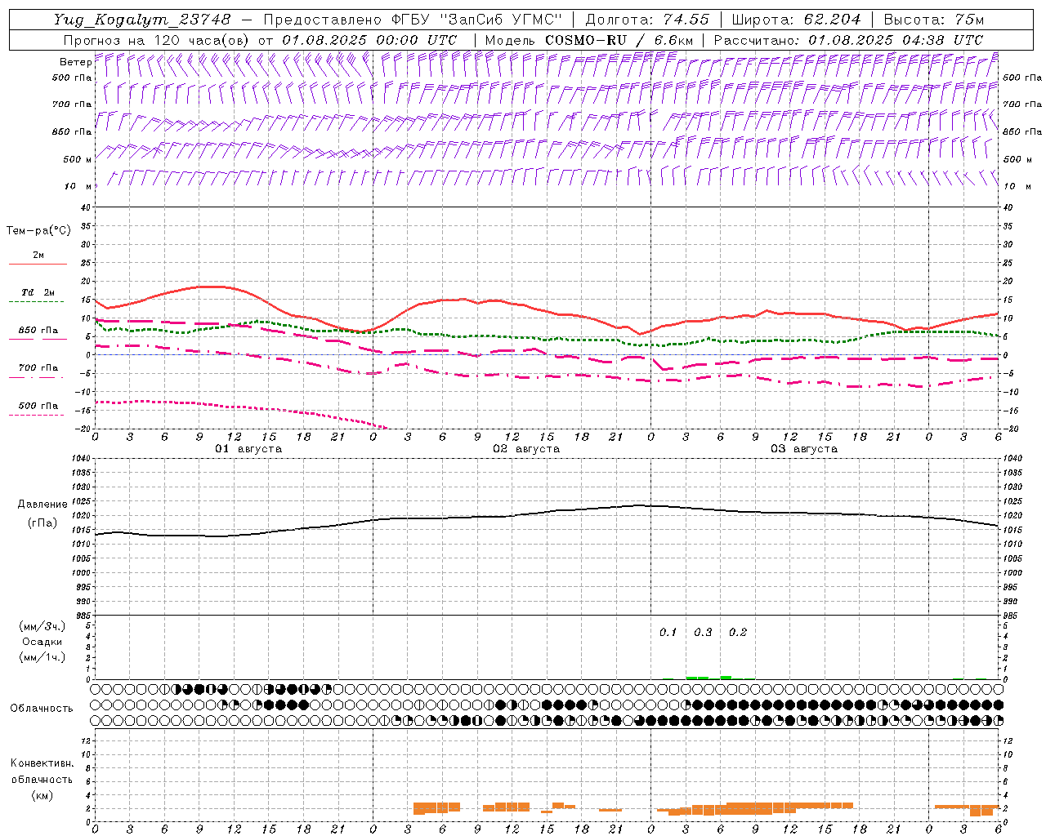Image resolution: width=1046 pixels, height=836 pixels.
Task: Click the Конвективн. label
Action: 42,763
